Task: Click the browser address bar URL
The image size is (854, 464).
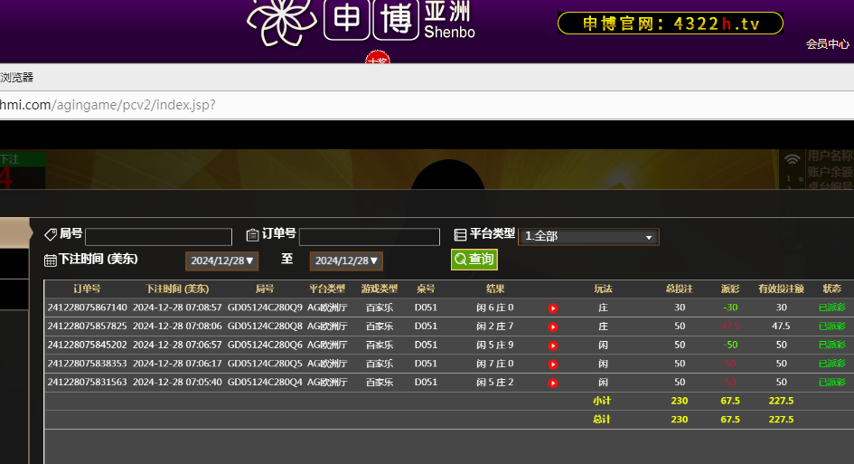Action: tap(108, 105)
